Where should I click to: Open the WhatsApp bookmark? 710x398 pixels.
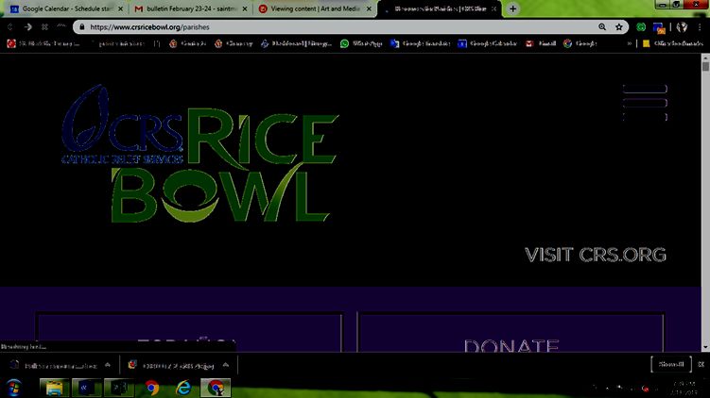click(361, 43)
